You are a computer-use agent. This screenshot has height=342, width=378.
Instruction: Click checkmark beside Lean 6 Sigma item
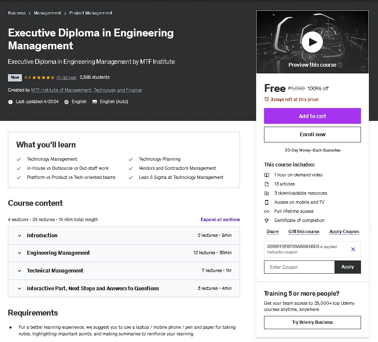point(131,178)
